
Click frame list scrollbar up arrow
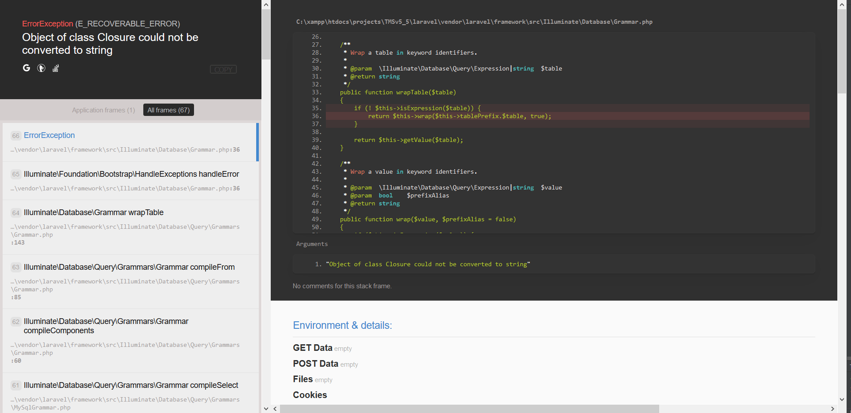tap(266, 4)
